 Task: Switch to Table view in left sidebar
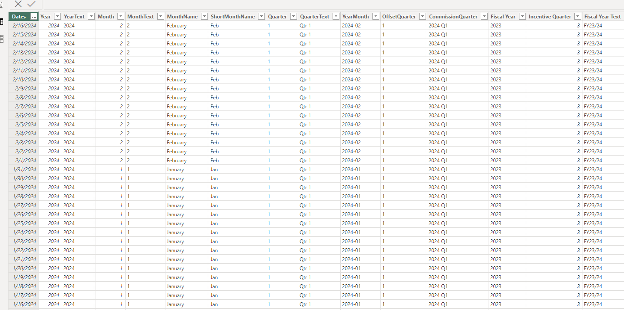(x=2, y=22)
